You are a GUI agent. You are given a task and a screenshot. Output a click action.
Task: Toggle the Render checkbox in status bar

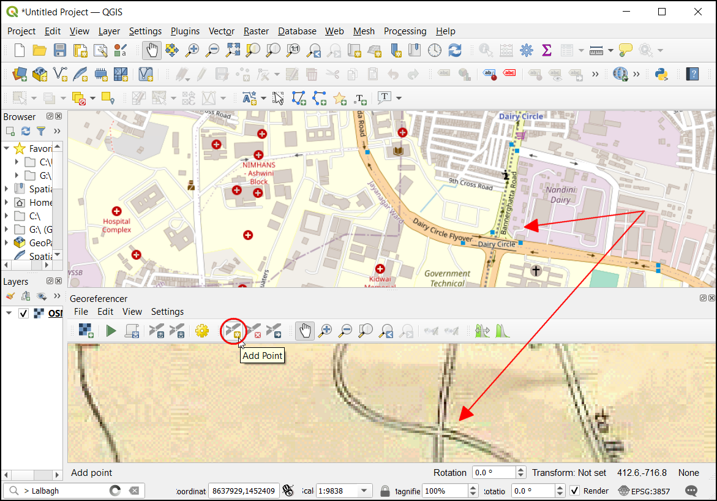575,491
